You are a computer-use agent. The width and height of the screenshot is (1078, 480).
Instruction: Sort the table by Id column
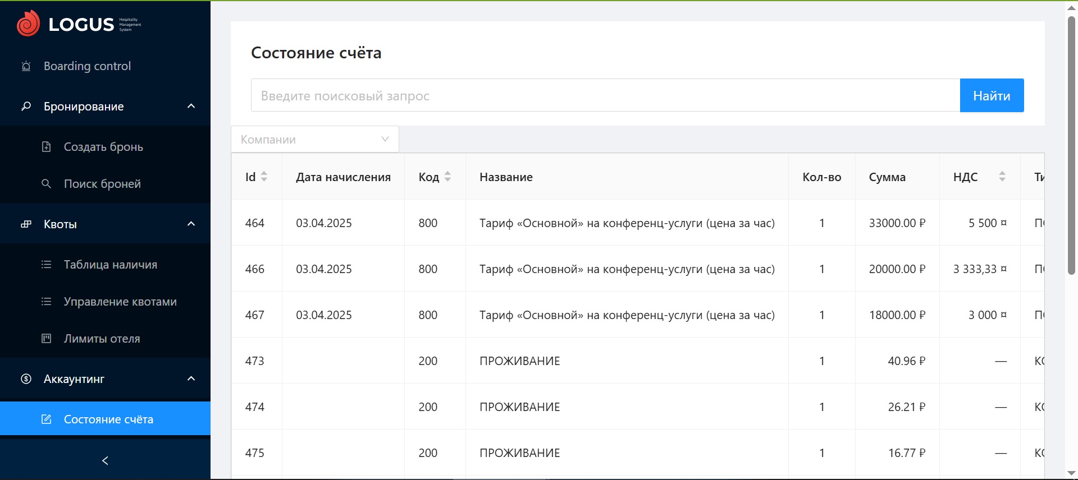pos(264,177)
